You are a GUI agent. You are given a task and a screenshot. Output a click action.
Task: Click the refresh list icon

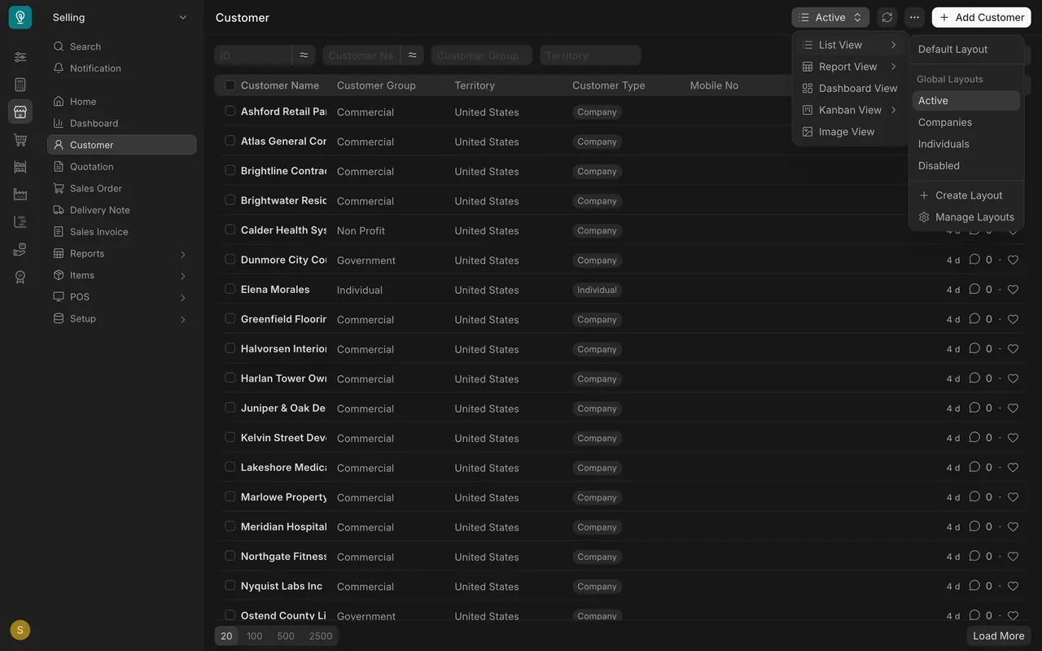887,17
